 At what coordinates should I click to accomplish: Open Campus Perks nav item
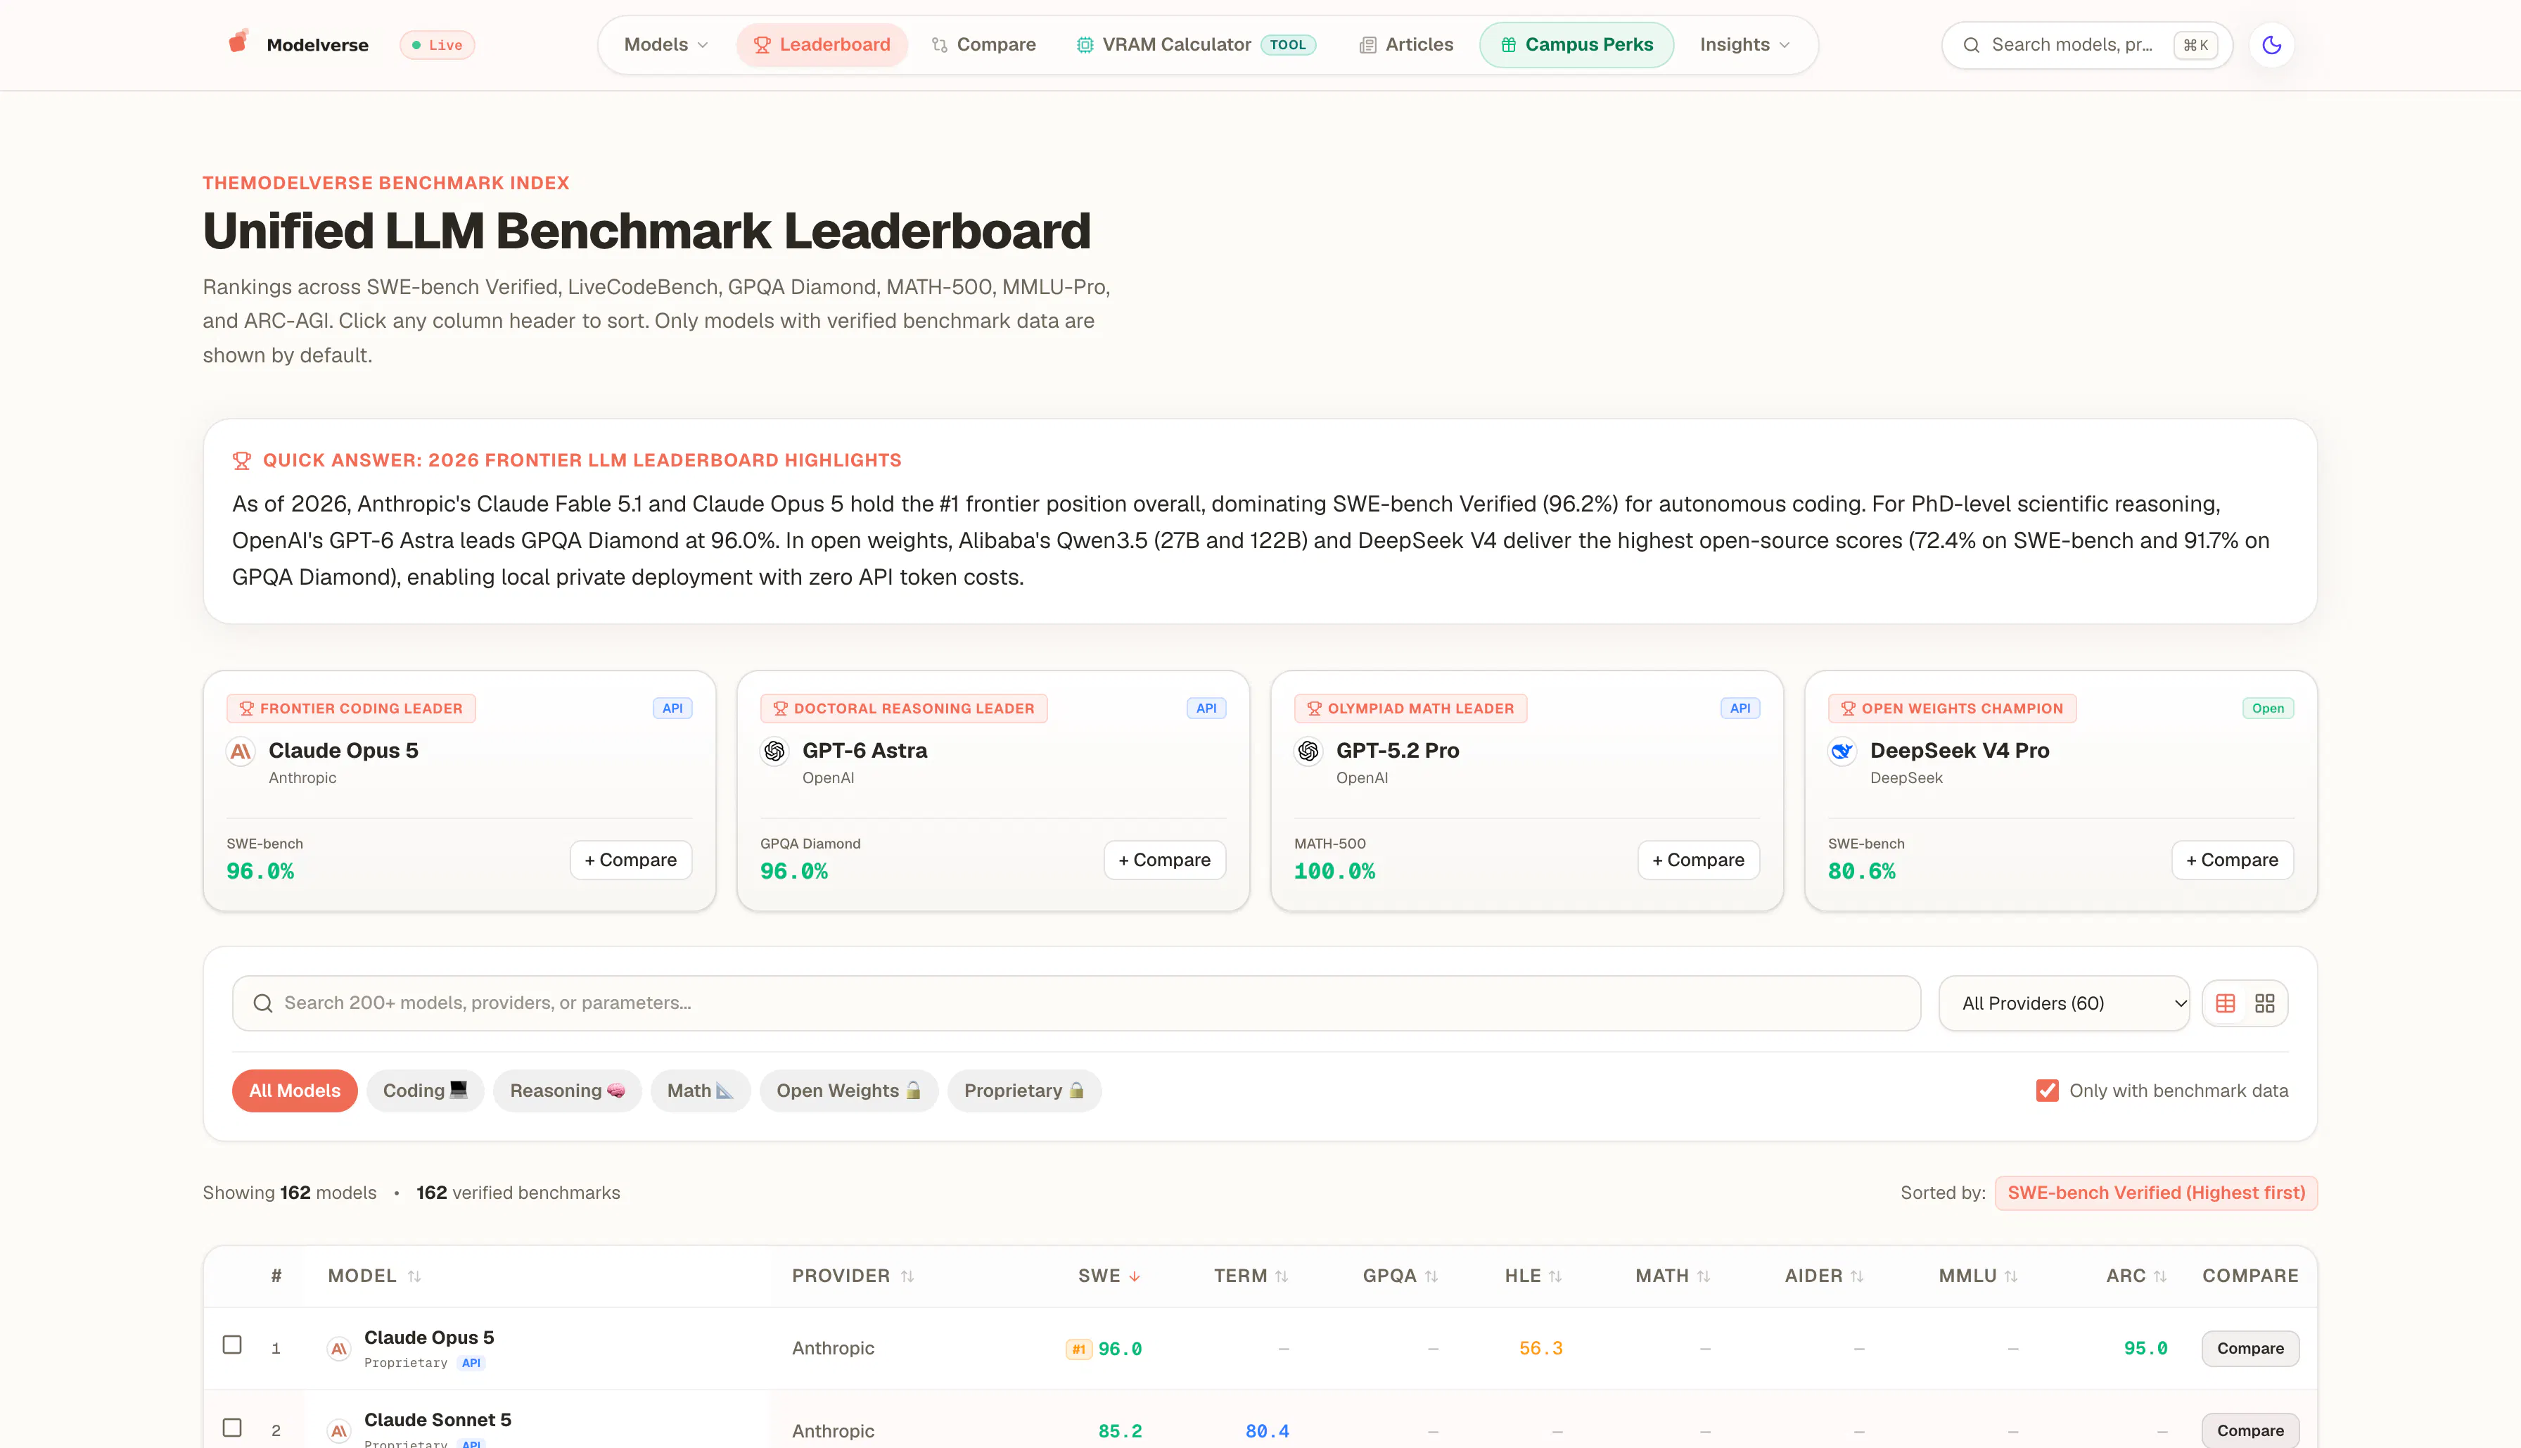1576,45
